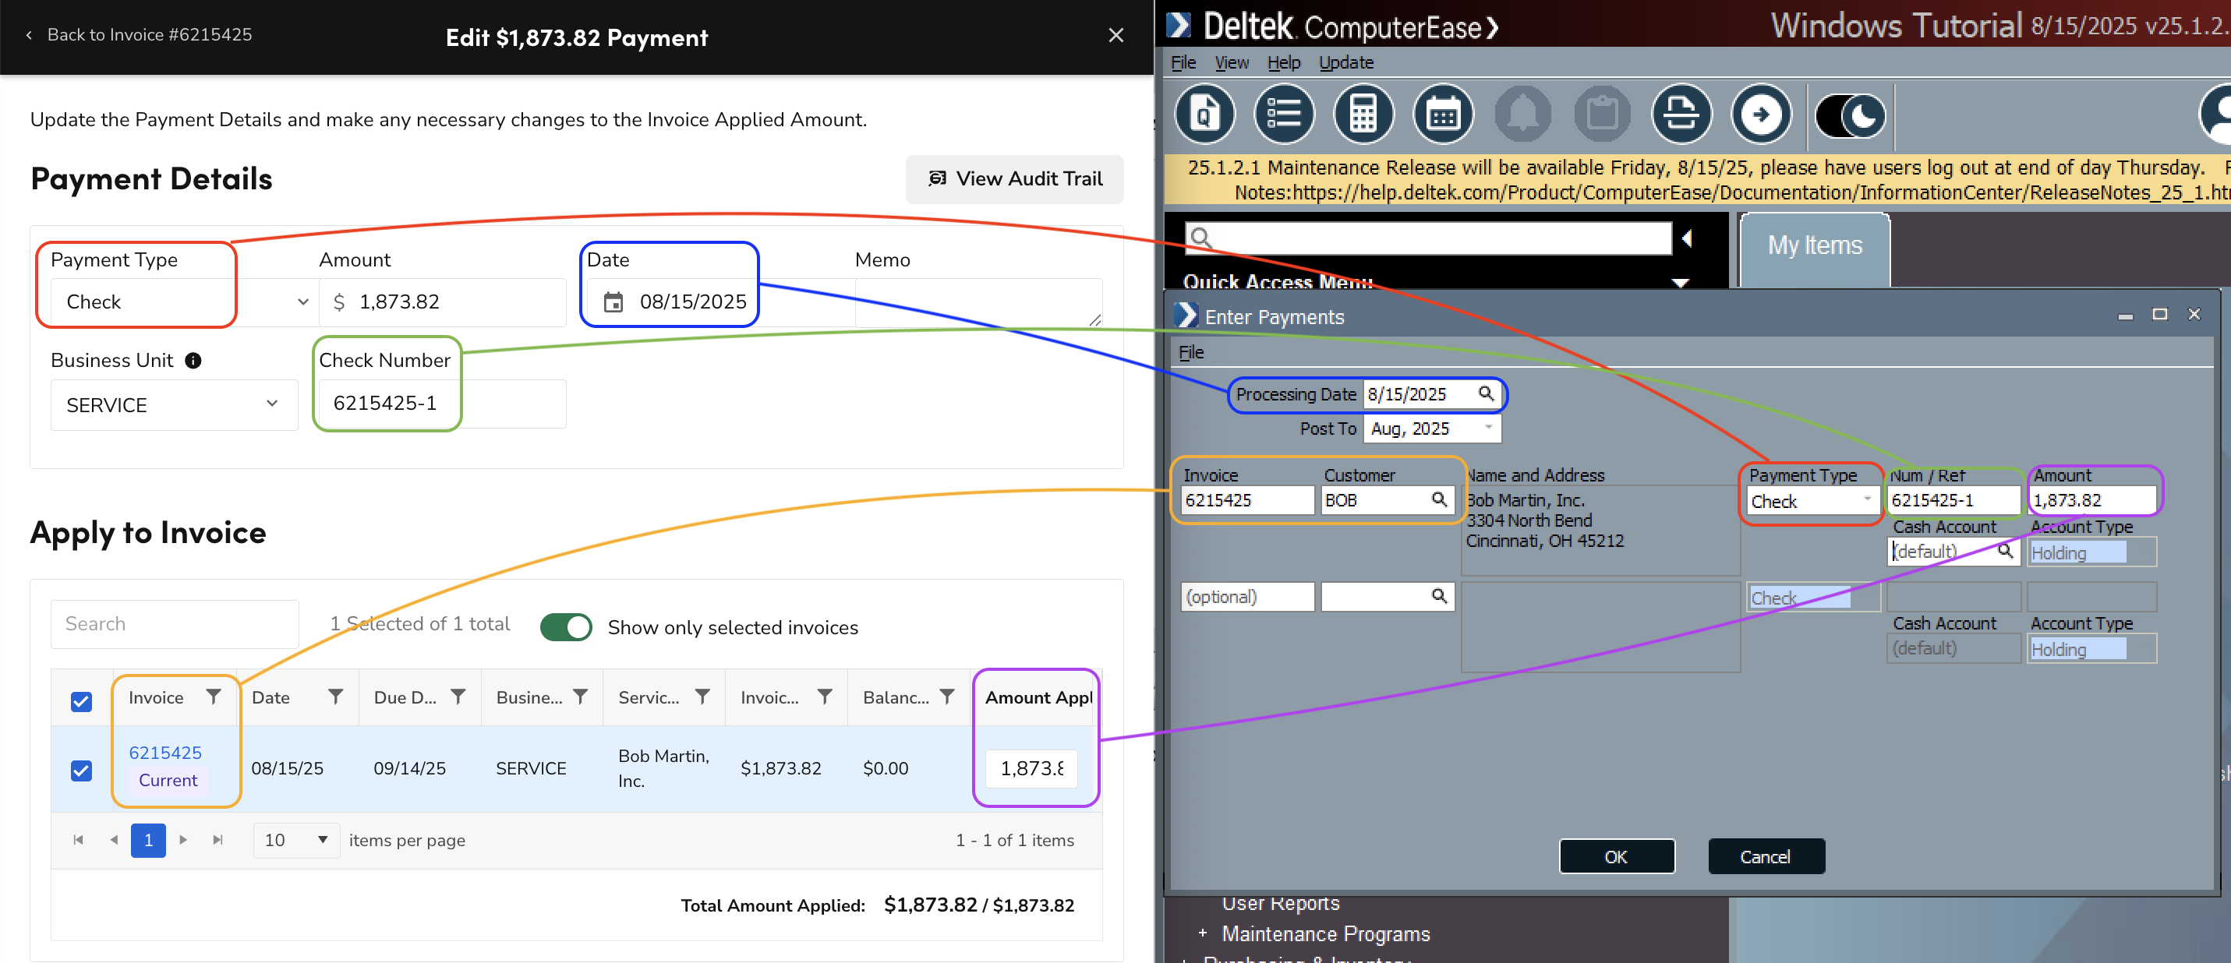
Task: Click the document search toolbar icon in ComputerEase
Action: 1204,115
